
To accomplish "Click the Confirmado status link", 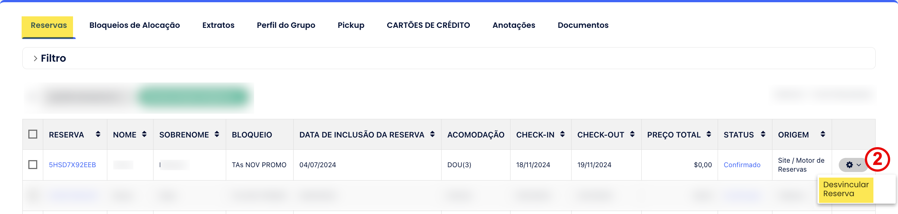I will pyautogui.click(x=742, y=165).
